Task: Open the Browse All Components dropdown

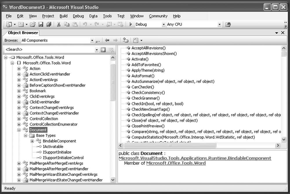Action: 92,41
